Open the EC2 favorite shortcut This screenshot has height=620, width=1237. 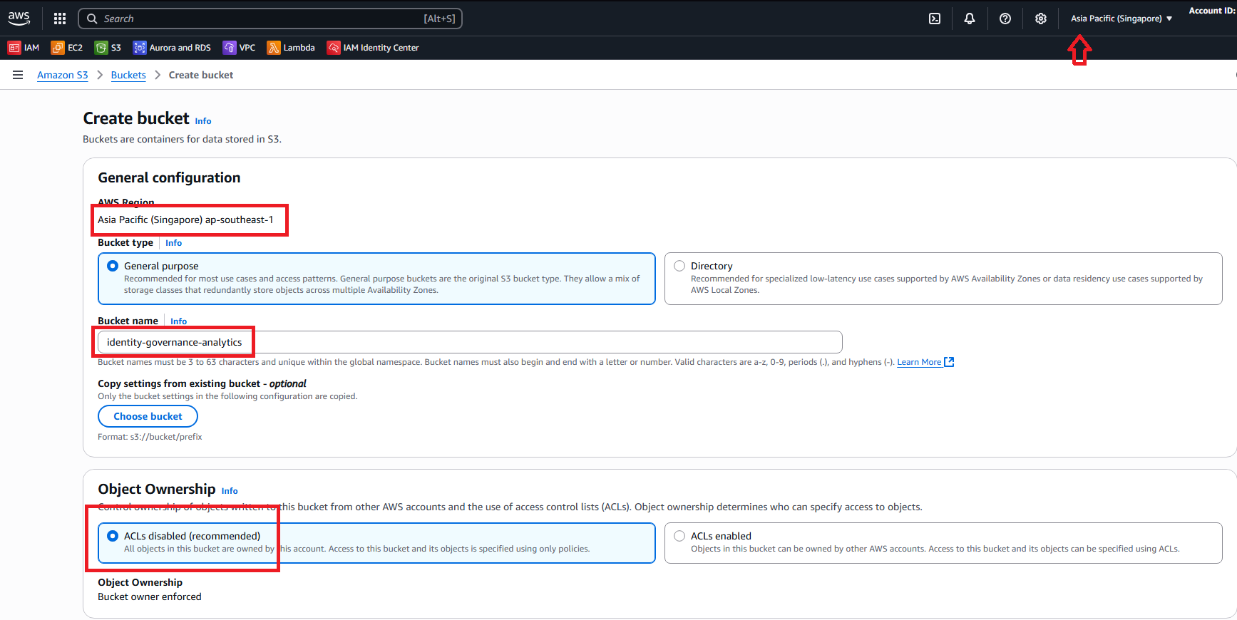(67, 48)
